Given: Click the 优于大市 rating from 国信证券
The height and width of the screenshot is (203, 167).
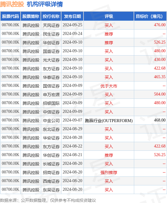Looking at the screenshot, I should point(109,86).
